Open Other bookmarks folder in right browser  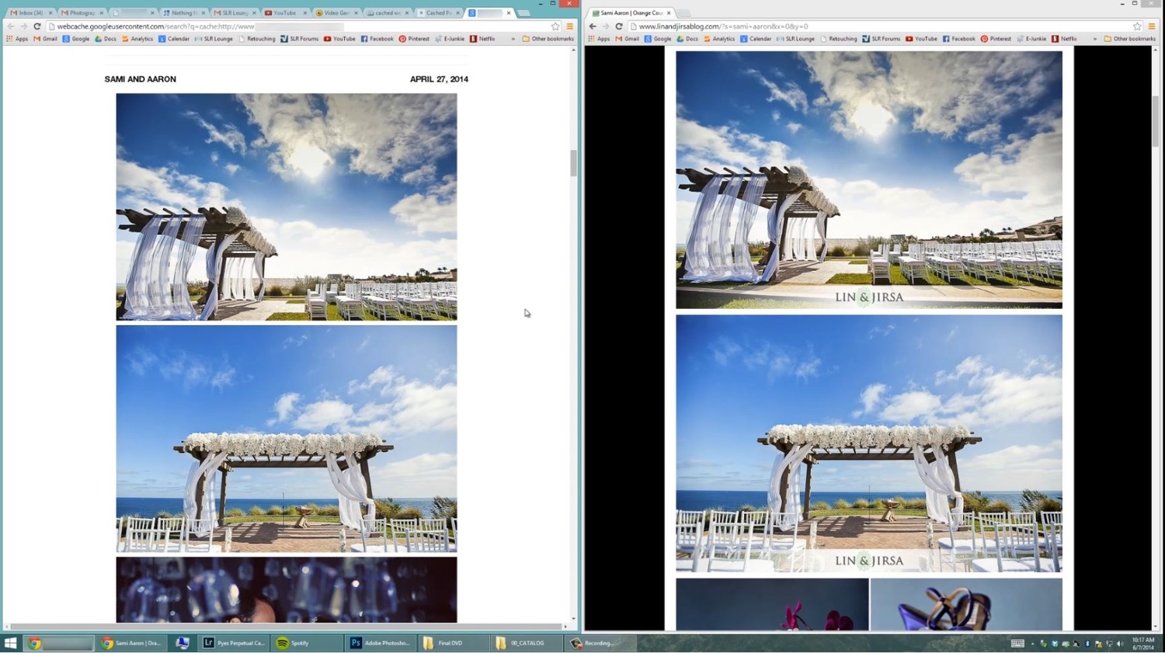coord(1130,39)
